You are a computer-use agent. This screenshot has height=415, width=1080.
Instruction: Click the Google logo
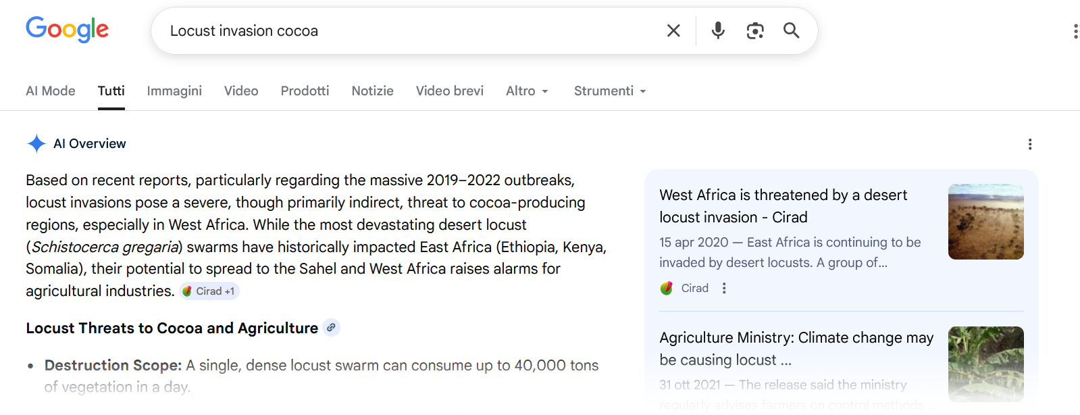[x=67, y=30]
